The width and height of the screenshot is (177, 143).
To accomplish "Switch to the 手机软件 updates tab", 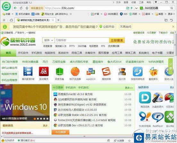I will [71, 87].
